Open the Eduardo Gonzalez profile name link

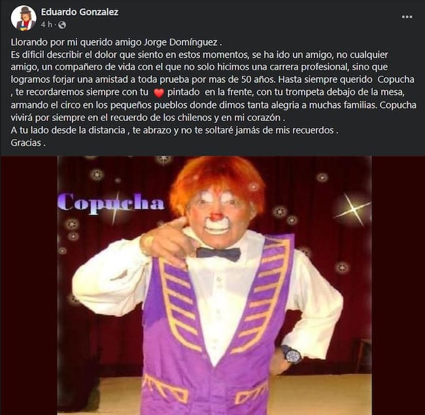(x=79, y=12)
